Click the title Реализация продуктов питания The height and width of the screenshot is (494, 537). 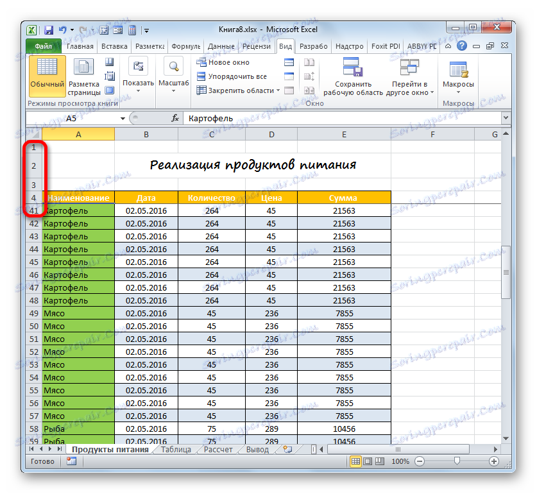click(x=253, y=165)
